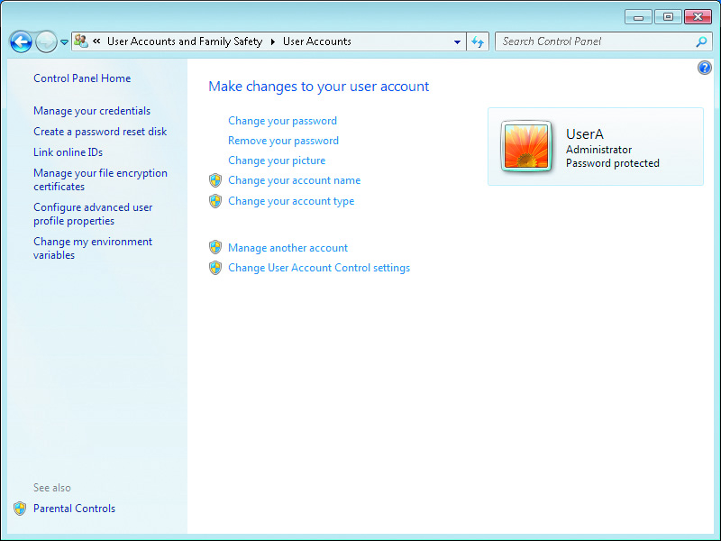Expand the arrow after Family Safety breadcrumb

click(x=273, y=41)
